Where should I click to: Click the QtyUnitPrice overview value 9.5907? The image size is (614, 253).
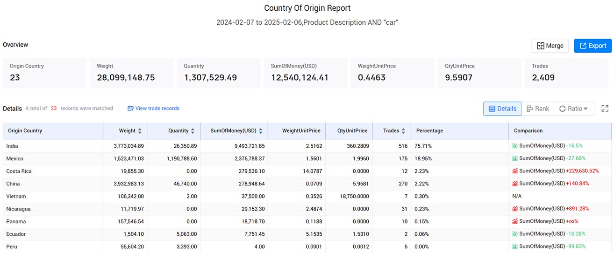[459, 77]
